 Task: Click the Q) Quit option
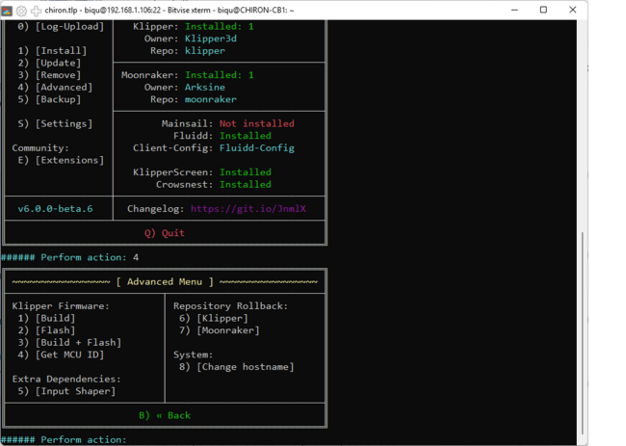tap(165, 233)
